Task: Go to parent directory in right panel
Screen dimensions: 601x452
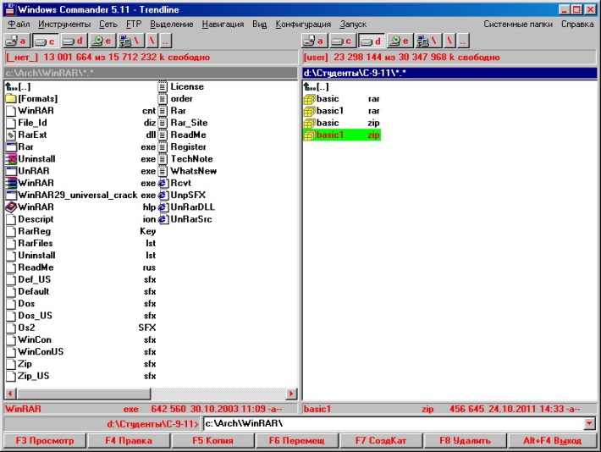Action: (463, 41)
